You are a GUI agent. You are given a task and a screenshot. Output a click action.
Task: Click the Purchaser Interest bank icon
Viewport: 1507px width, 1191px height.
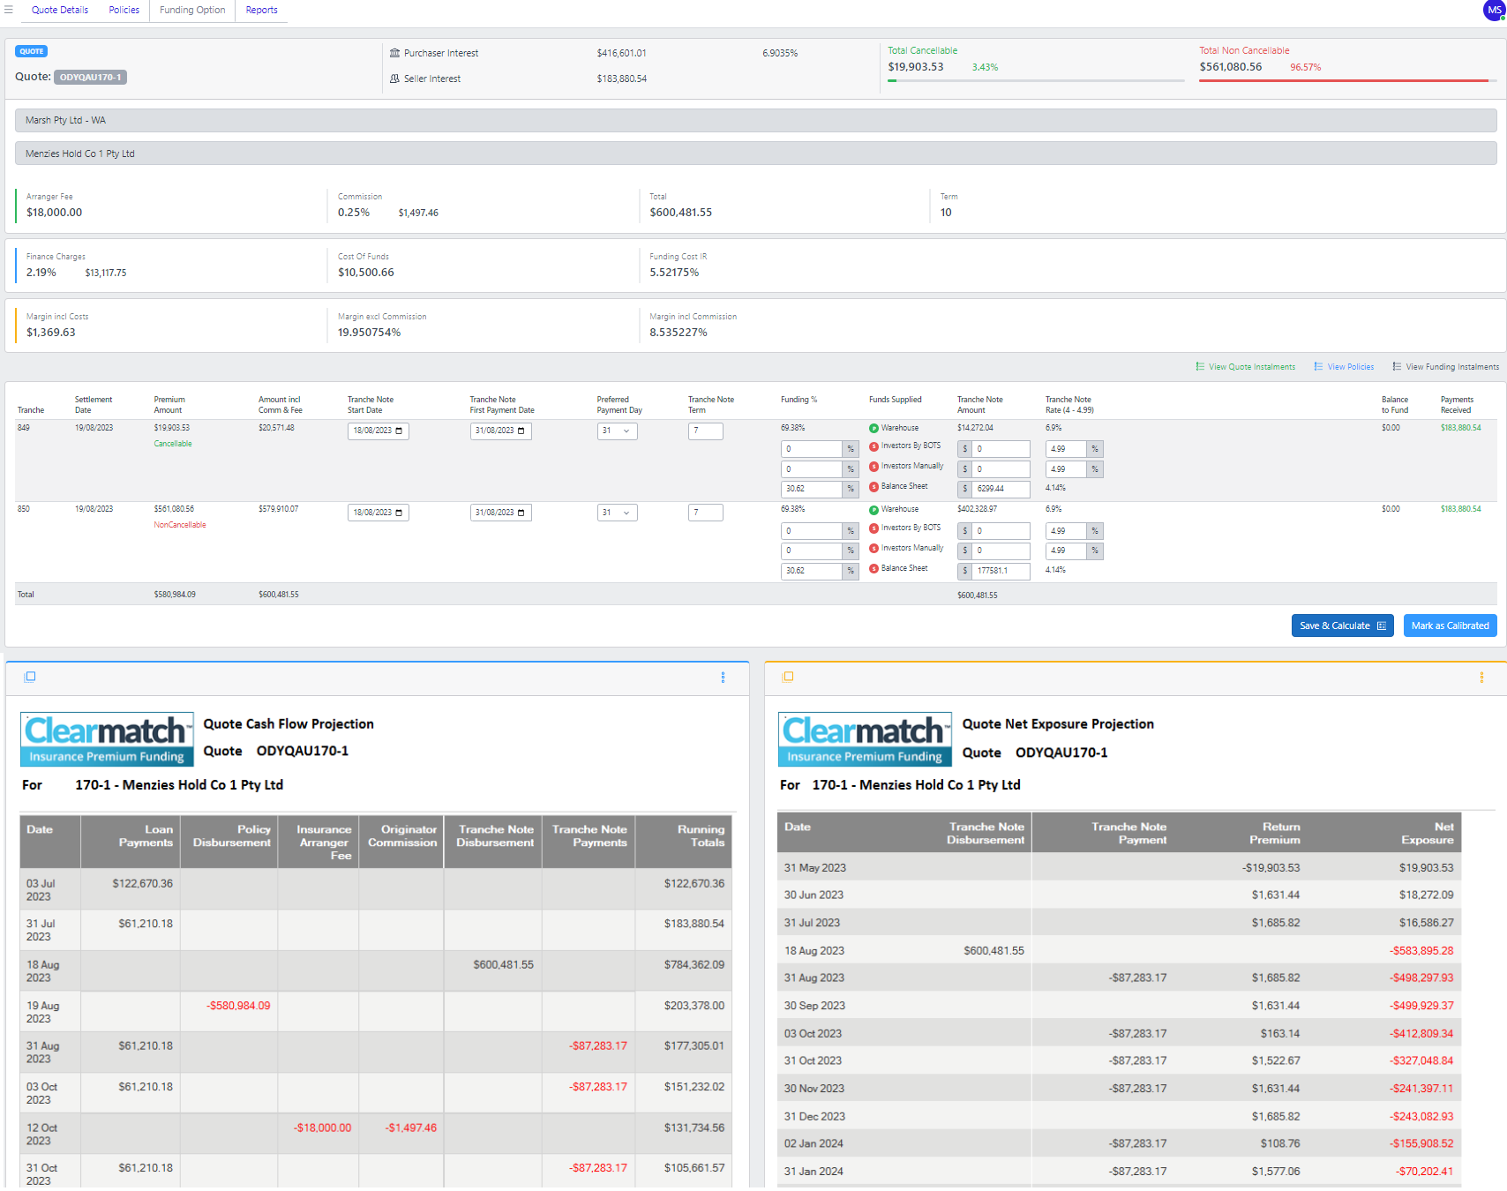[x=394, y=53]
